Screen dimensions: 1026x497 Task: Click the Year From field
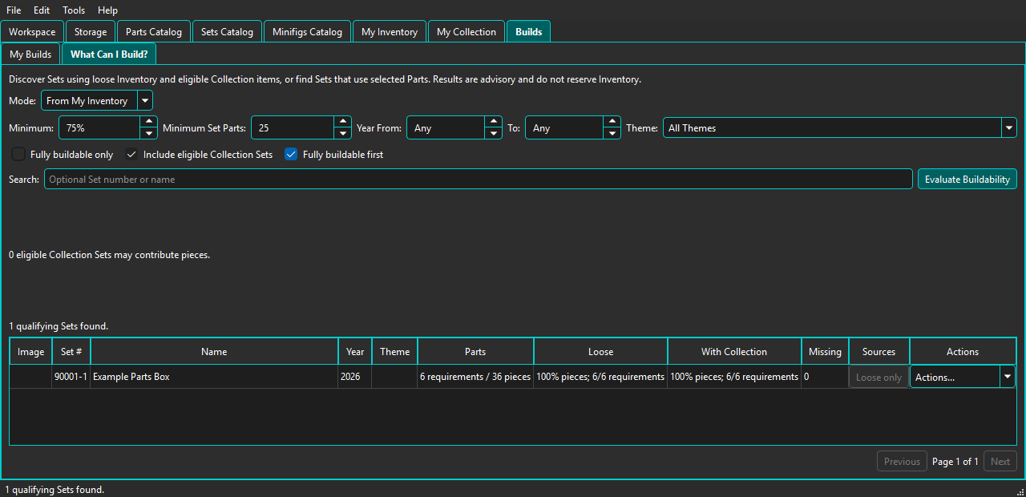(x=446, y=128)
